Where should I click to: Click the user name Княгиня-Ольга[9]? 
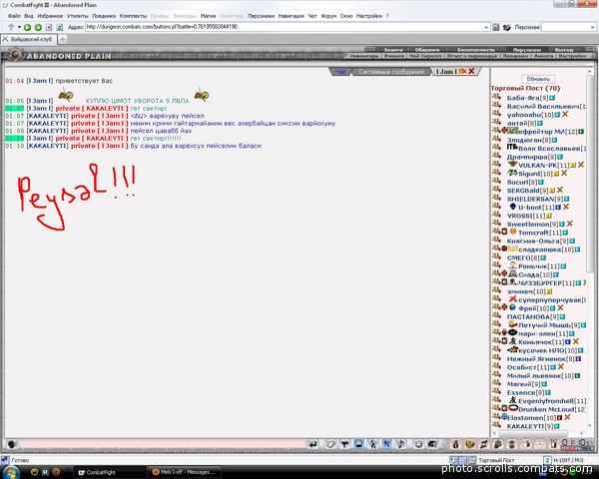537,241
